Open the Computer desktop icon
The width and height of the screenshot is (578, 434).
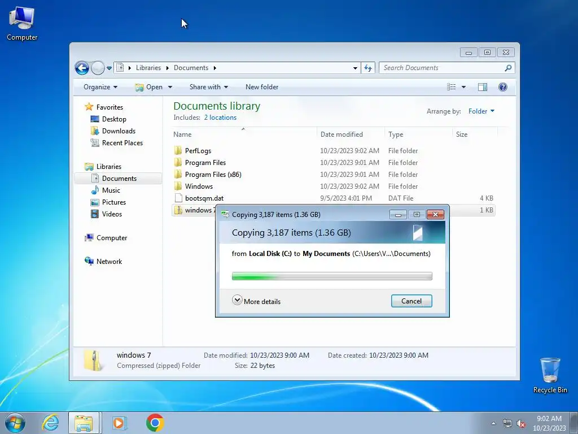point(22,23)
